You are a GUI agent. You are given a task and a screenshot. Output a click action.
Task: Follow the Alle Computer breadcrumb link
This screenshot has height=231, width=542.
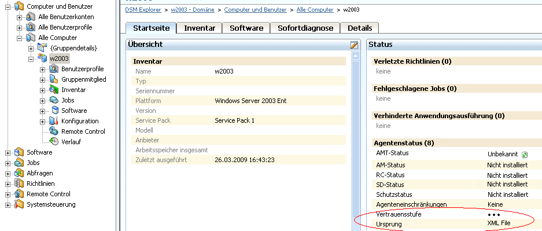pyautogui.click(x=315, y=10)
